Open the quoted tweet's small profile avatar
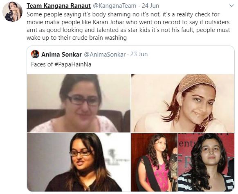This screenshot has width=238, height=194. (x=35, y=54)
